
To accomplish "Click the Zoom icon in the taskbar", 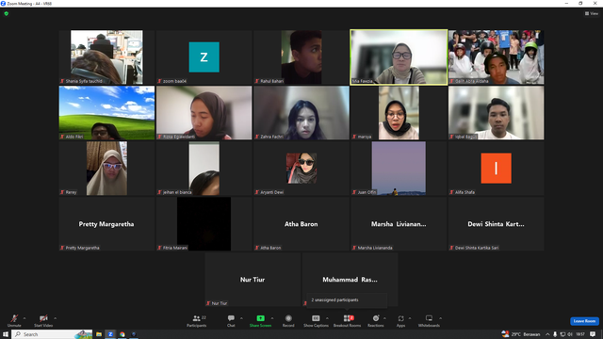I will tap(110, 334).
